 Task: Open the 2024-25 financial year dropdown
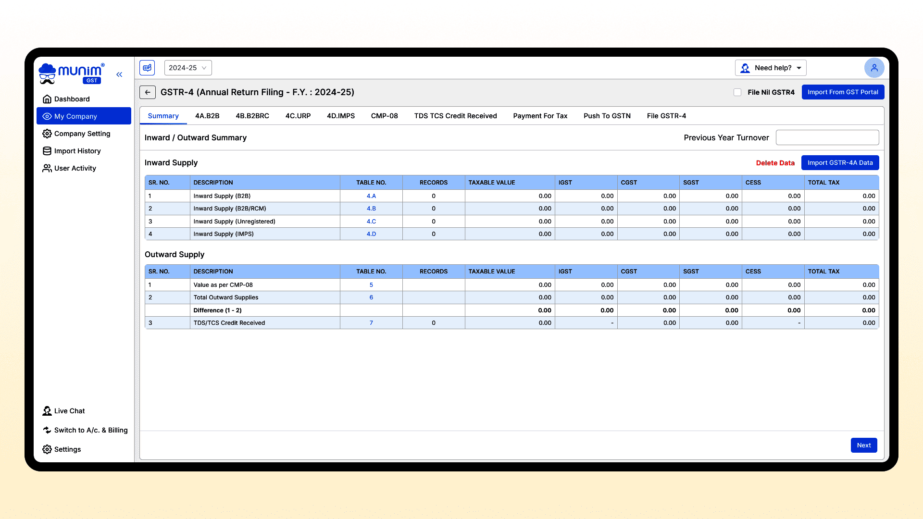(188, 68)
